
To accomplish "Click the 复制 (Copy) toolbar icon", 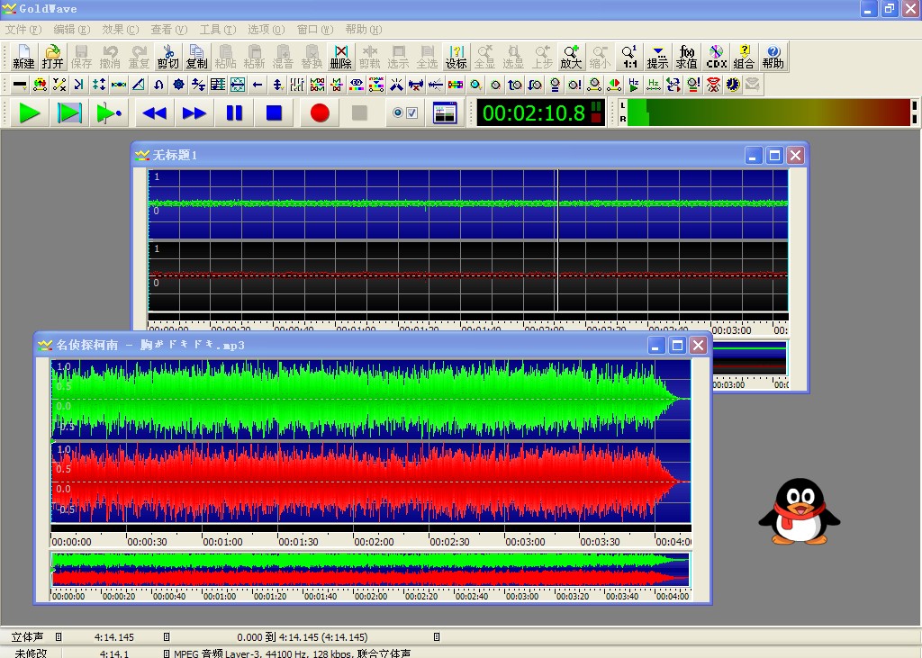I will (x=196, y=57).
